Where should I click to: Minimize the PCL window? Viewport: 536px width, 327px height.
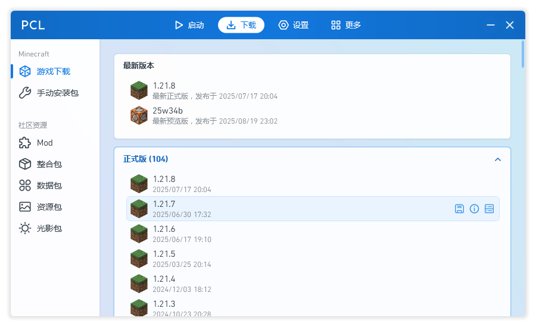pyautogui.click(x=491, y=25)
